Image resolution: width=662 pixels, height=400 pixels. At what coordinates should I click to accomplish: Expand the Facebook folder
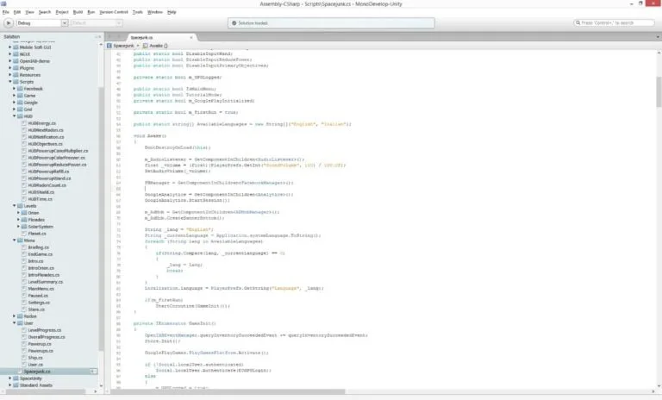click(15, 89)
